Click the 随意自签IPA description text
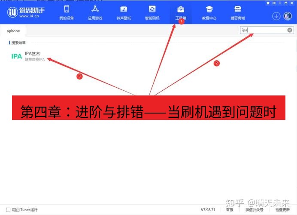 pyautogui.click(x=35, y=60)
